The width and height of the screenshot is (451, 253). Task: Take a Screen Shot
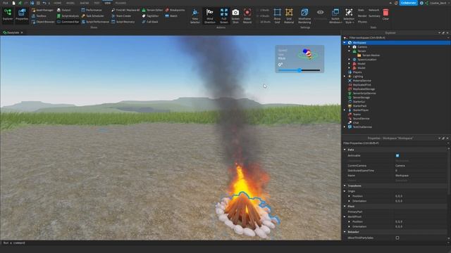235,16
